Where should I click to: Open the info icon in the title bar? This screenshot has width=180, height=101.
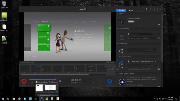150,9
